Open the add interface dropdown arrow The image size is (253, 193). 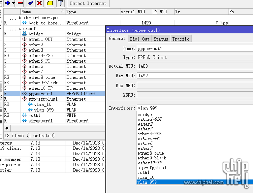click(x=13, y=3)
